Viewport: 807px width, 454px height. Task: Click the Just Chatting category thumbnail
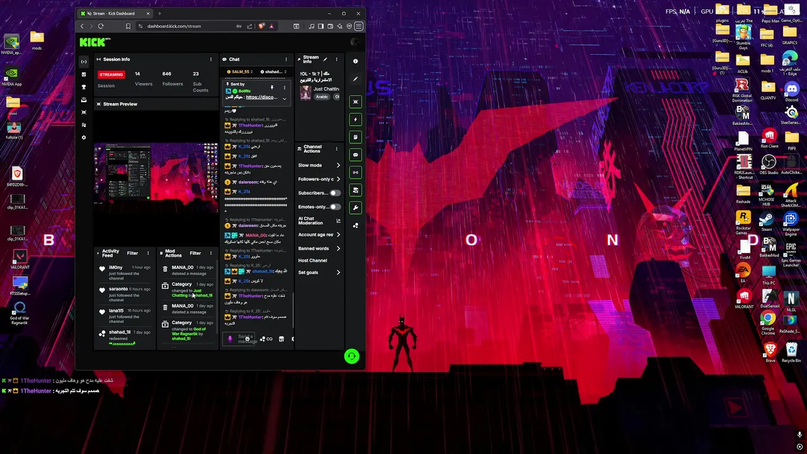[306, 92]
